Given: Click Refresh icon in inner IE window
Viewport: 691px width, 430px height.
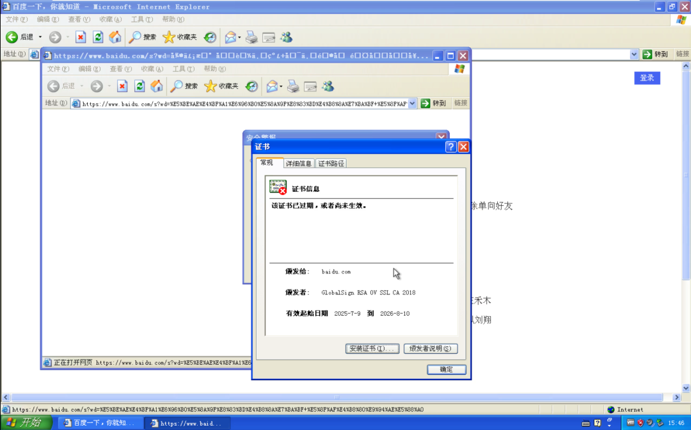Looking at the screenshot, I should (139, 86).
